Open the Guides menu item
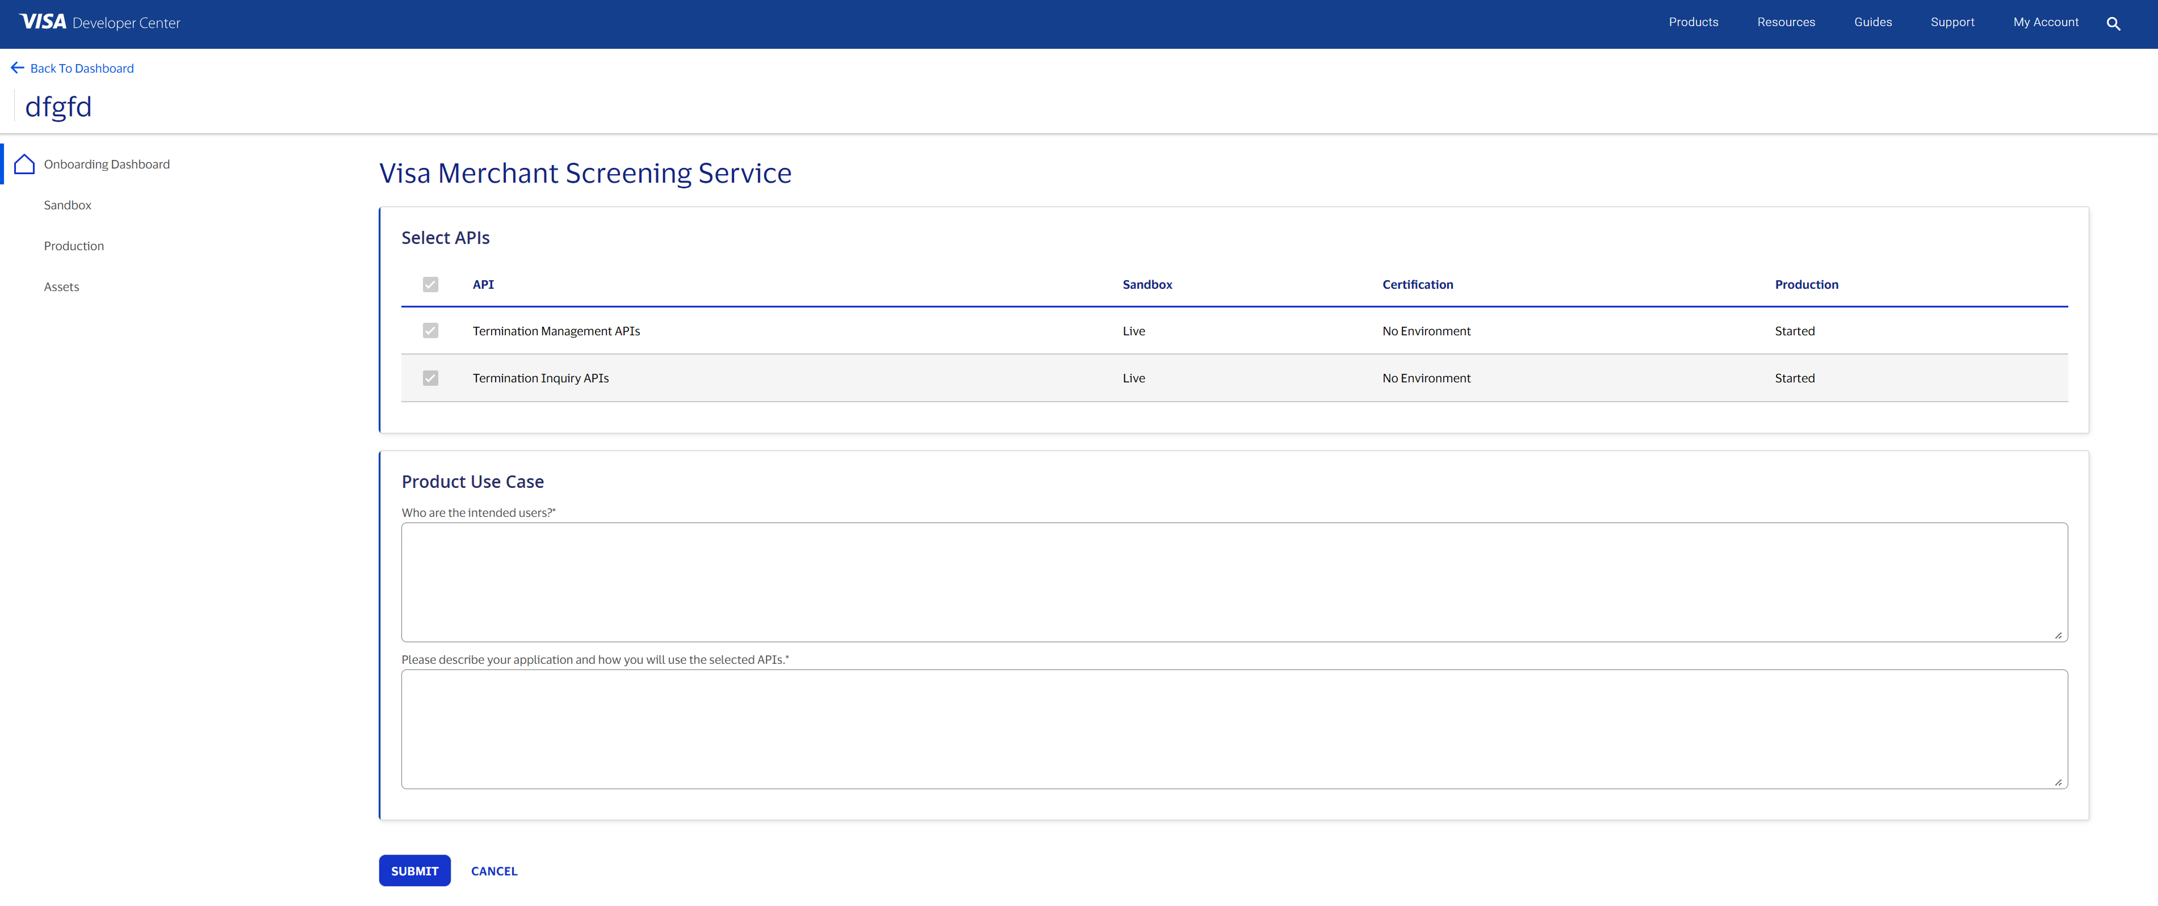 click(1873, 23)
